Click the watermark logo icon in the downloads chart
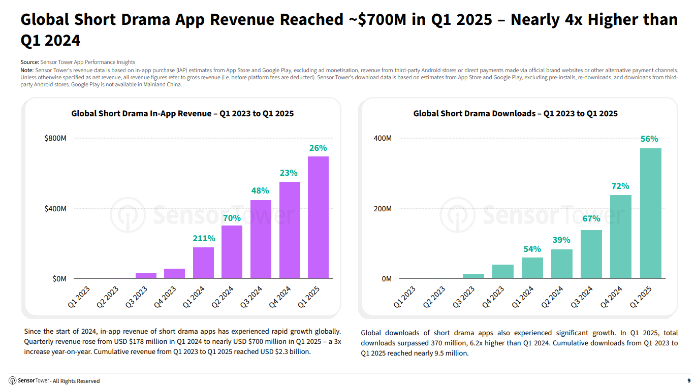 [x=456, y=215]
